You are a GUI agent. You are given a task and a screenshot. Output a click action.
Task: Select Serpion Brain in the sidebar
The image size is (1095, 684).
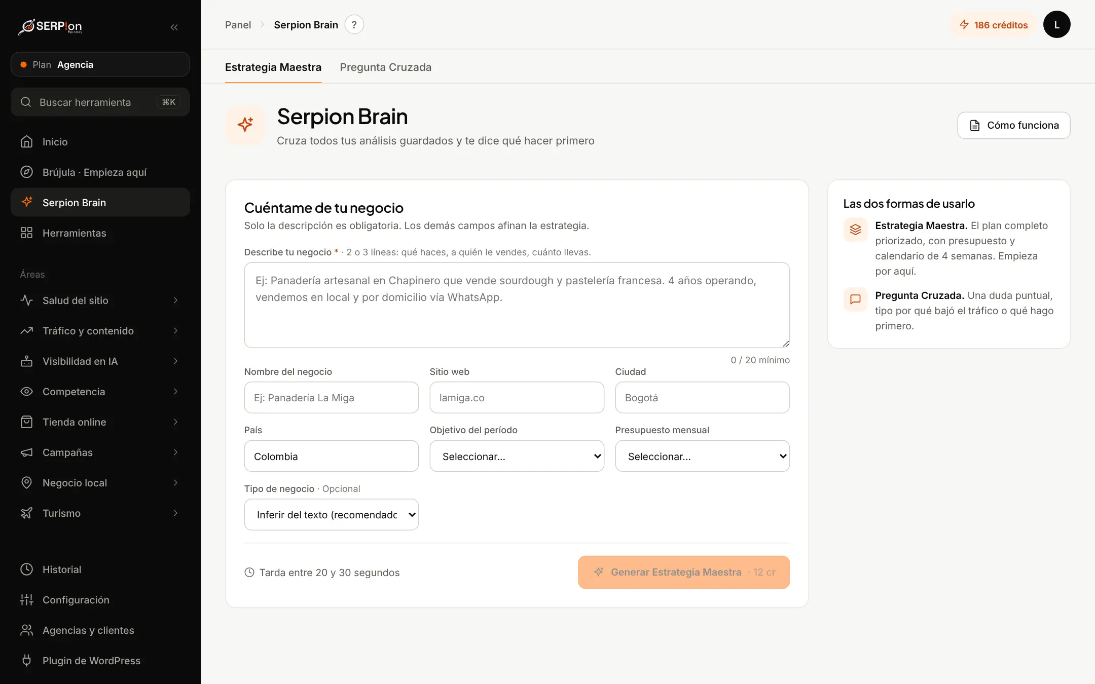[100, 202]
